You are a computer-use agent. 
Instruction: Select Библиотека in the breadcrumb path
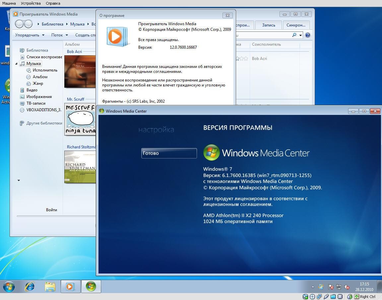click(x=52, y=24)
